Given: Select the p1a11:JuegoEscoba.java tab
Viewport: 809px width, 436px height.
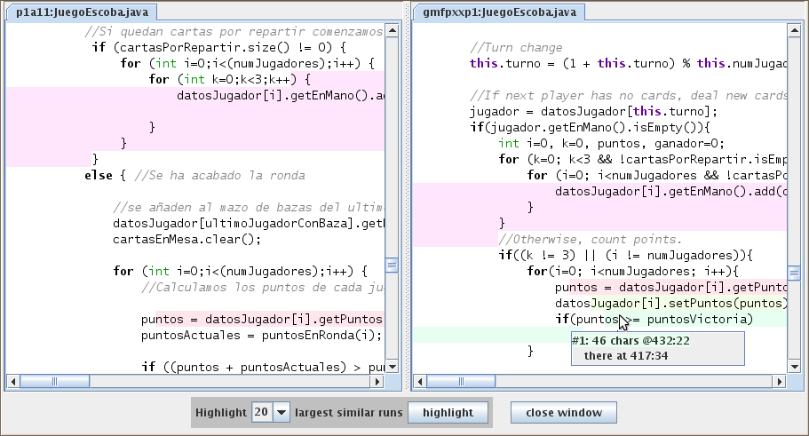Looking at the screenshot, I should [x=76, y=12].
